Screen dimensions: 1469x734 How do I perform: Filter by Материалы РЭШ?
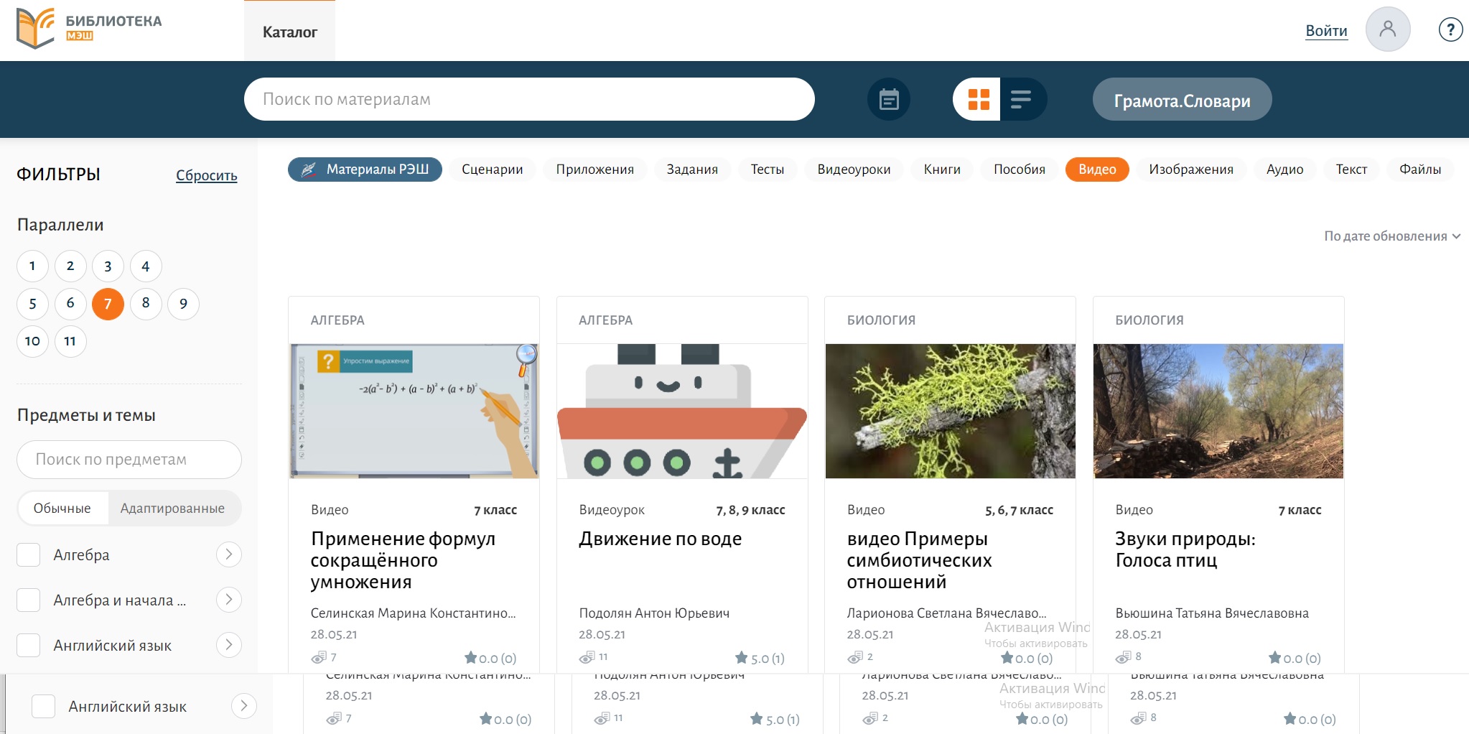(365, 169)
